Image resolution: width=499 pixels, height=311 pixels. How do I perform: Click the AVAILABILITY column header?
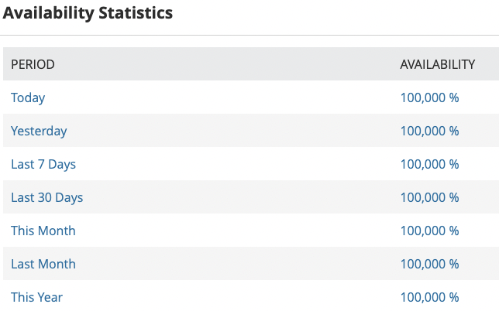(x=438, y=64)
